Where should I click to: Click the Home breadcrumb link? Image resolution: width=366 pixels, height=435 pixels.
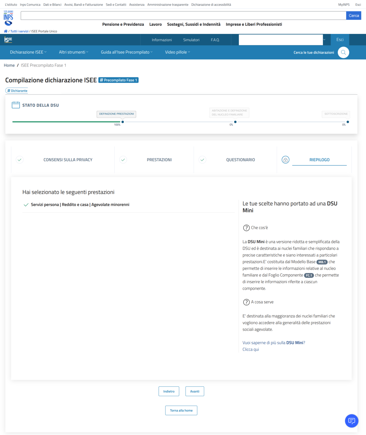(x=9, y=65)
